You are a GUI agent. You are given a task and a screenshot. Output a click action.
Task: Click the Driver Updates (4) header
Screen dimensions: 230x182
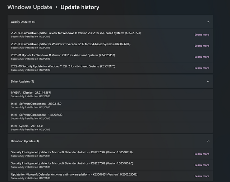pos(22,81)
